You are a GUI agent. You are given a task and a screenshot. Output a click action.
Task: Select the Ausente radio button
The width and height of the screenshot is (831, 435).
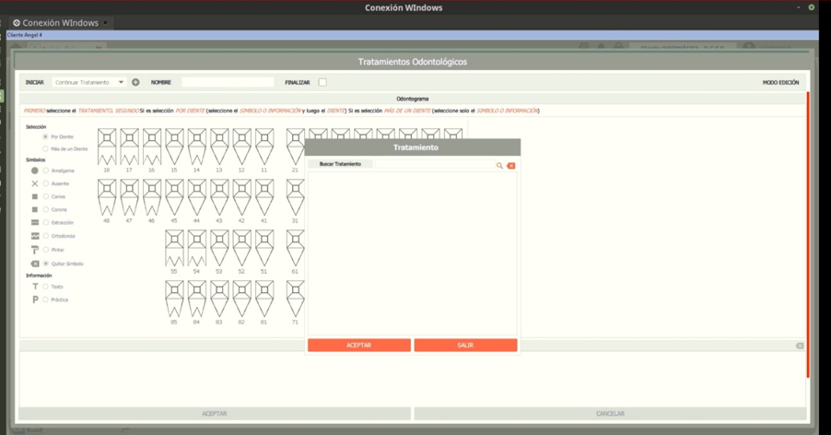tap(46, 183)
